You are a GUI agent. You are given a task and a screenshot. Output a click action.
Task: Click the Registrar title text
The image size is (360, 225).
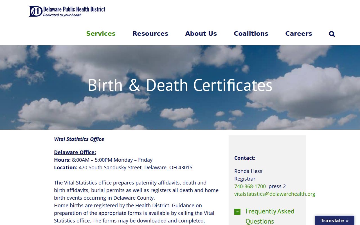tap(245, 179)
